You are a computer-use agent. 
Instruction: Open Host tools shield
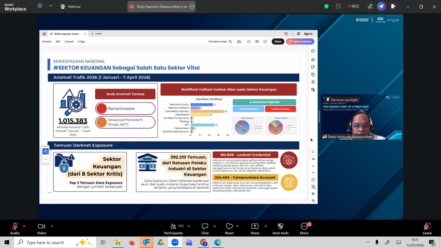click(x=281, y=229)
